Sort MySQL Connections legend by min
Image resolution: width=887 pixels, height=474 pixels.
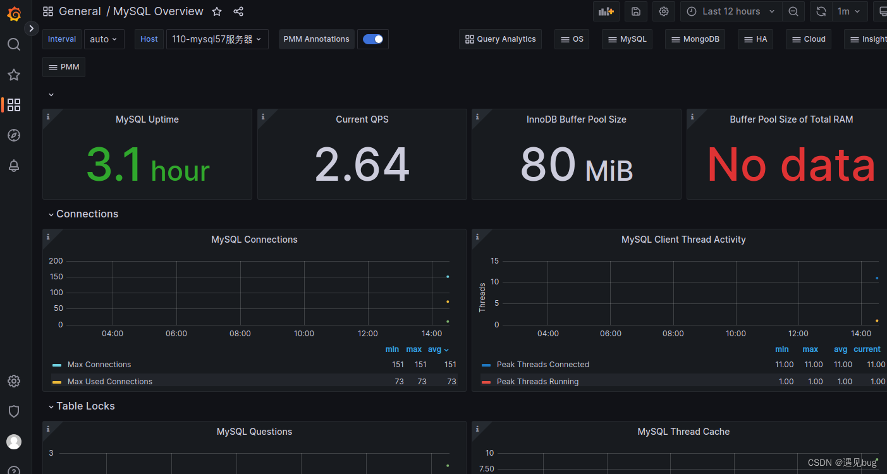(x=392, y=349)
